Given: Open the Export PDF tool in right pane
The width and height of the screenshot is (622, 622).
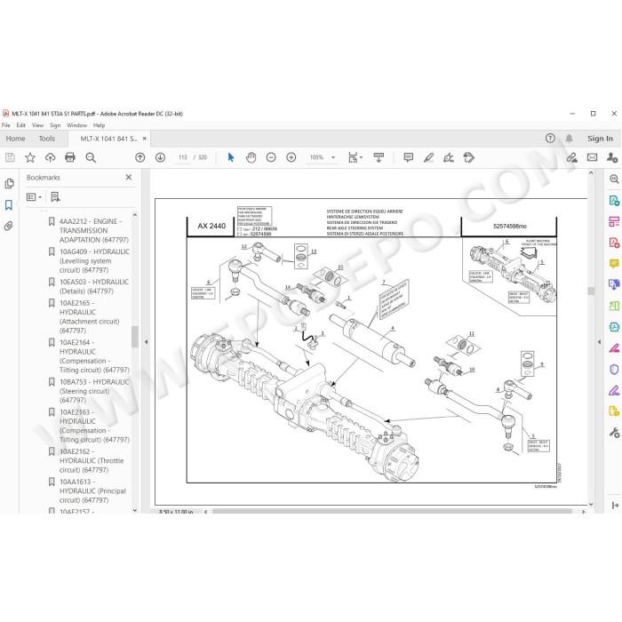Looking at the screenshot, I should click(x=614, y=200).
